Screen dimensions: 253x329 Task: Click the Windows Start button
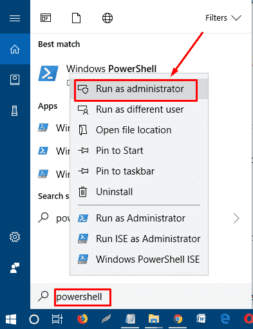pyautogui.click(x=11, y=319)
